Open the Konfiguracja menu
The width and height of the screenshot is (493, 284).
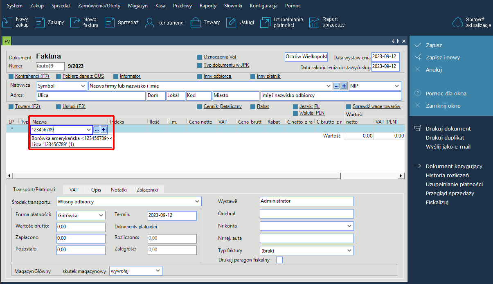(x=263, y=6)
